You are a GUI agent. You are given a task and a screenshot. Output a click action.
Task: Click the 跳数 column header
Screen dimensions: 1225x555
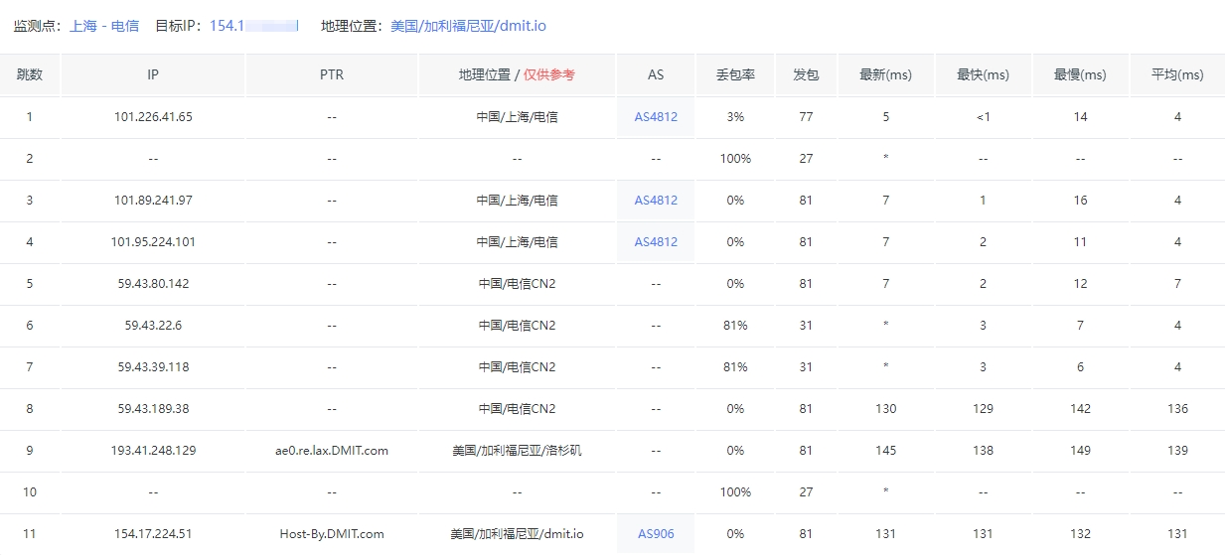pos(30,75)
